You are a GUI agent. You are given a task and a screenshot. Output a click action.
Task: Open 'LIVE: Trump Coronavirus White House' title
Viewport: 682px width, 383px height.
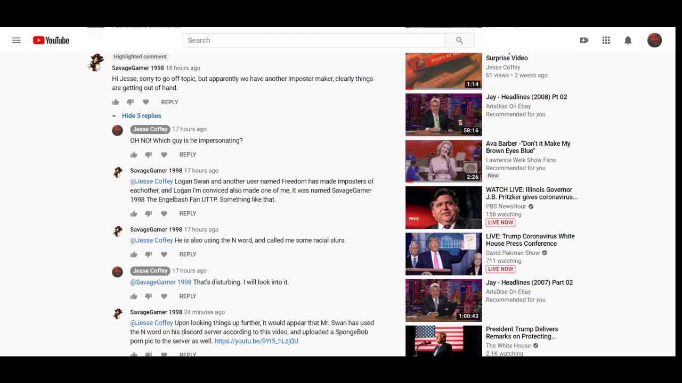tap(530, 240)
